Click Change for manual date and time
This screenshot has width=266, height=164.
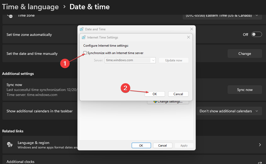[x=245, y=54]
